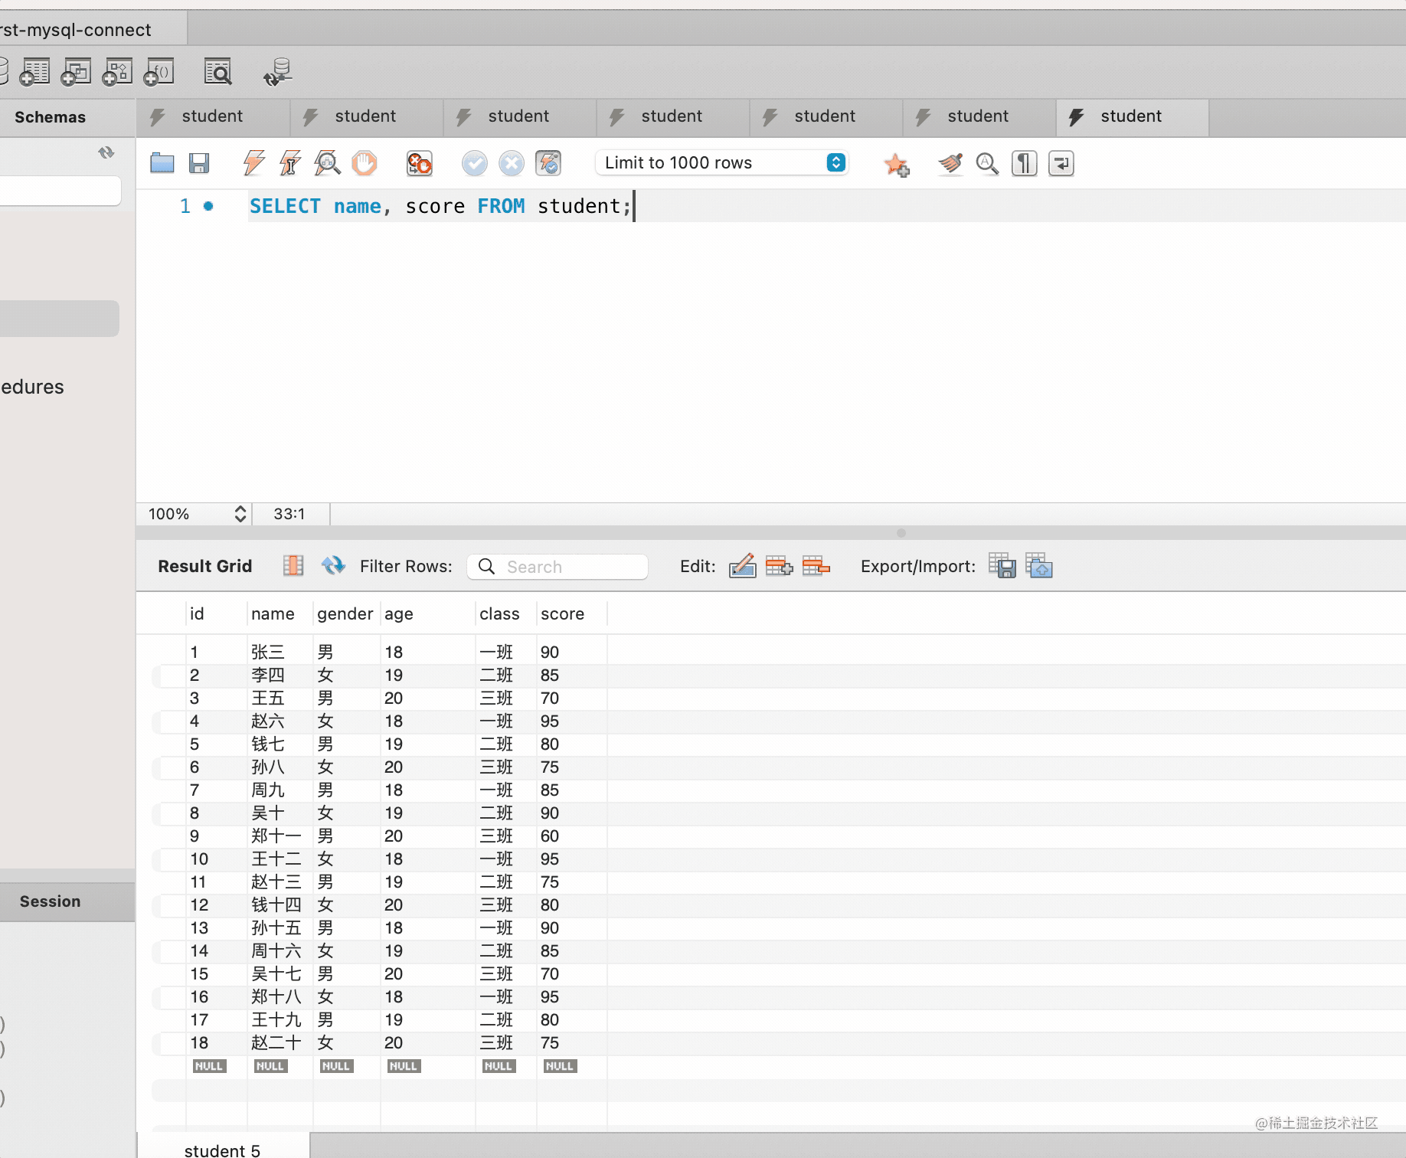The image size is (1406, 1158).
Task: Open the Search table data icon
Action: coord(218,73)
